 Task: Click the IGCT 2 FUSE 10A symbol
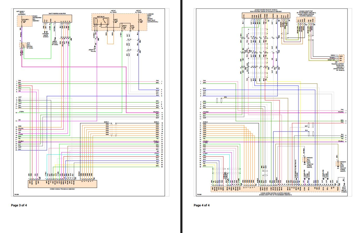click(122, 27)
